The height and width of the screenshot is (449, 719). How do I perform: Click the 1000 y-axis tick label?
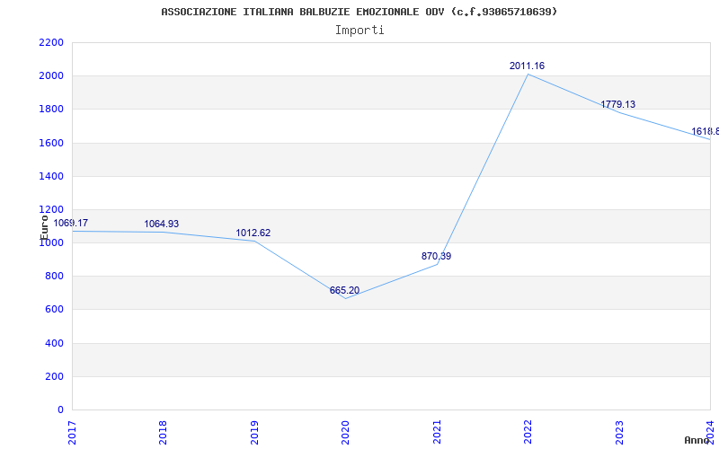[51, 242]
